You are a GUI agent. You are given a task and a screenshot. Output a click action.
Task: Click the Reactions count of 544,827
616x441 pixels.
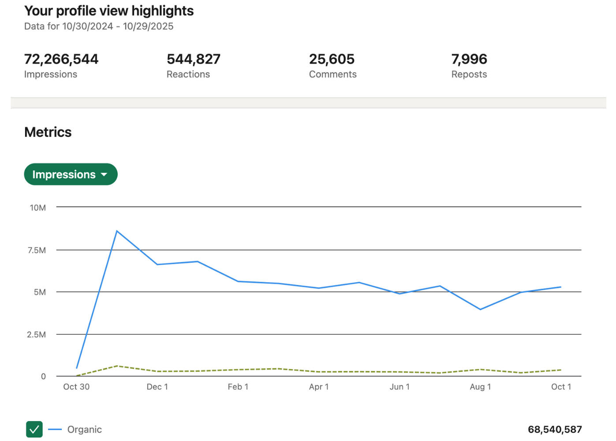[x=194, y=59]
